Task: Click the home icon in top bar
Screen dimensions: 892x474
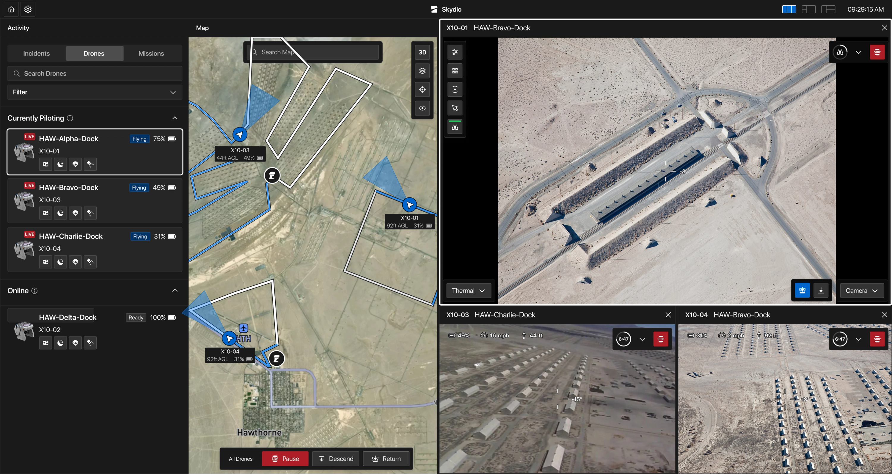Action: (11, 9)
